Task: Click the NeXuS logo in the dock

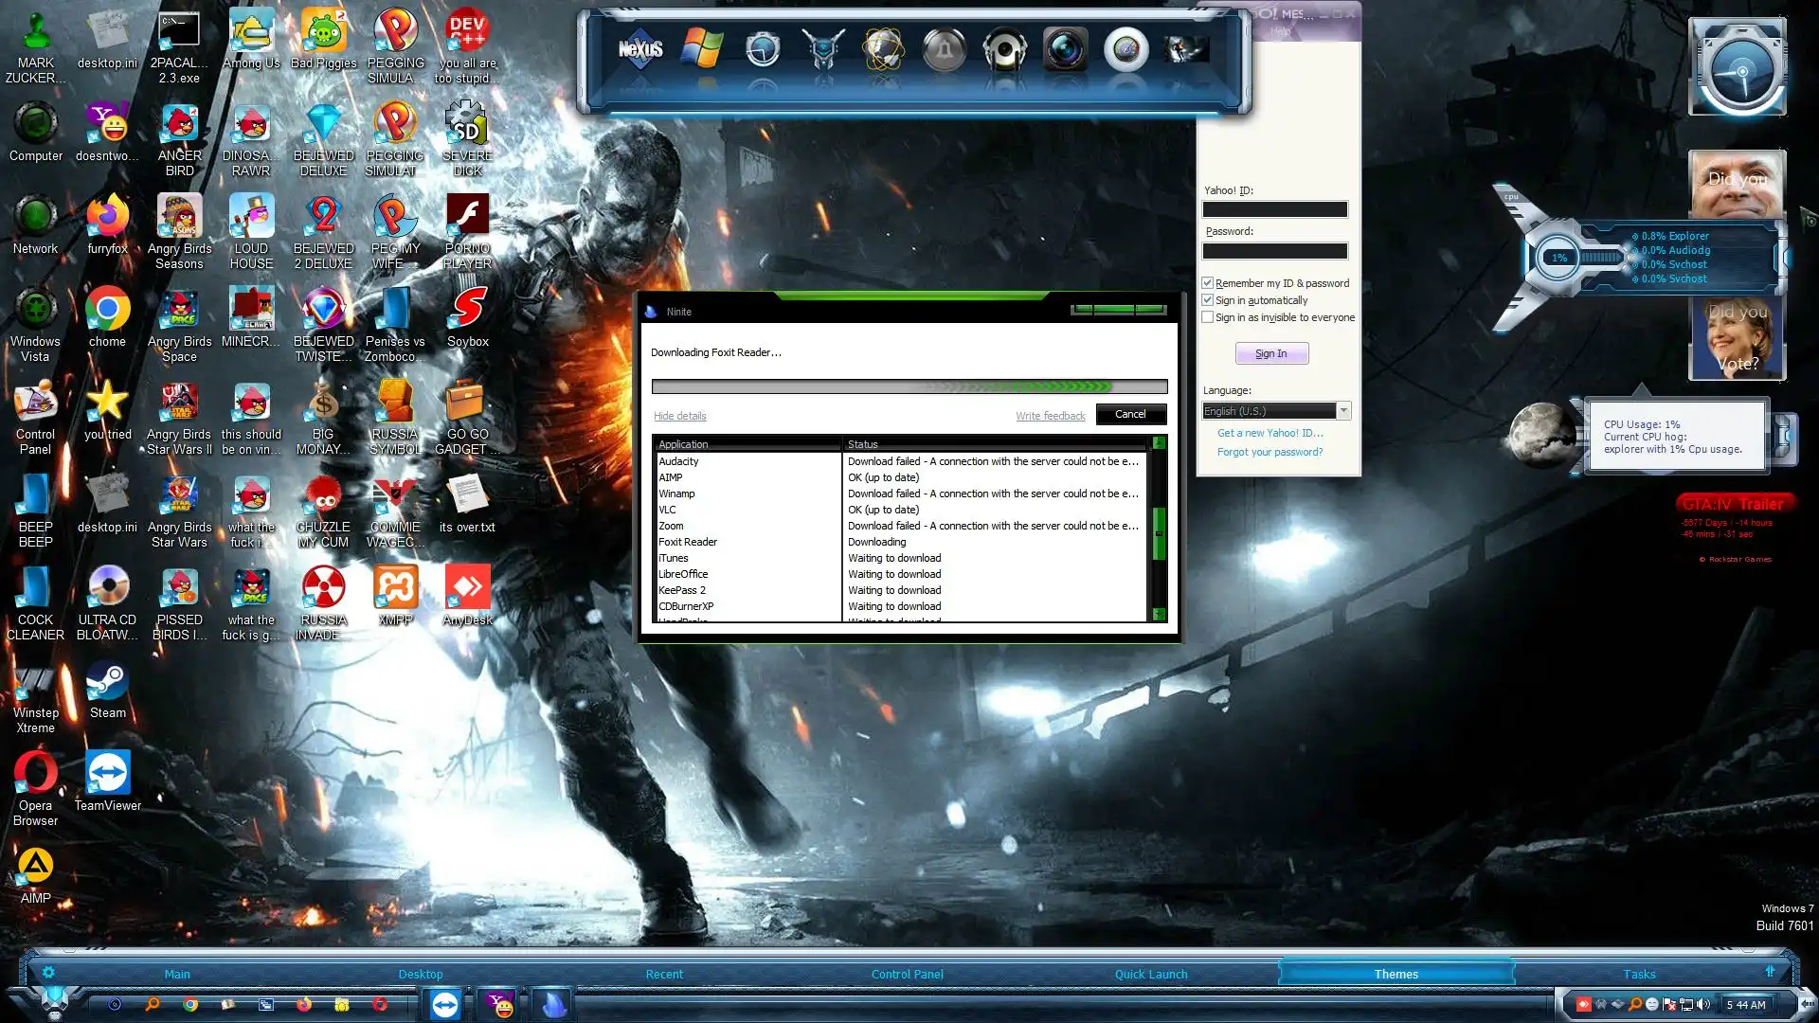Action: (x=640, y=49)
